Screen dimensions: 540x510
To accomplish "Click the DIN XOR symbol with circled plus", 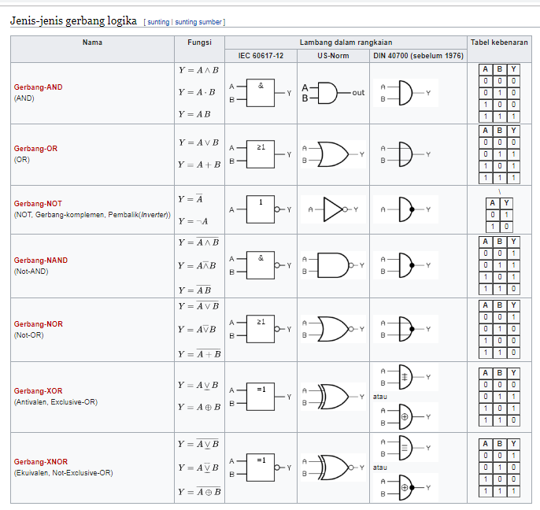I will [x=405, y=416].
